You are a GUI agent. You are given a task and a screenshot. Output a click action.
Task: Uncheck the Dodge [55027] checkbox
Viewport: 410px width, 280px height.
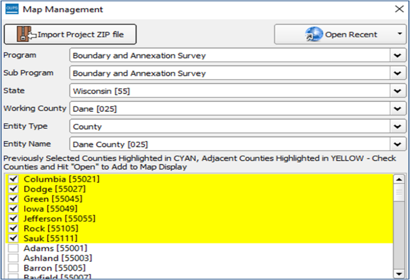tap(13, 189)
